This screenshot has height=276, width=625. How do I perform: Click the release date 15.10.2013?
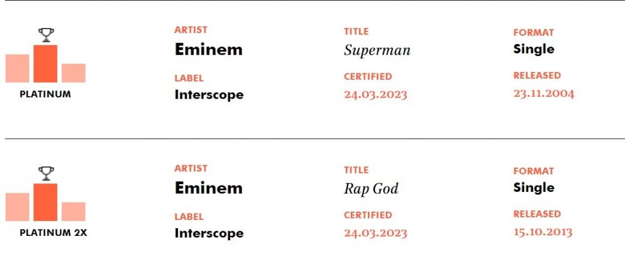pyautogui.click(x=543, y=232)
